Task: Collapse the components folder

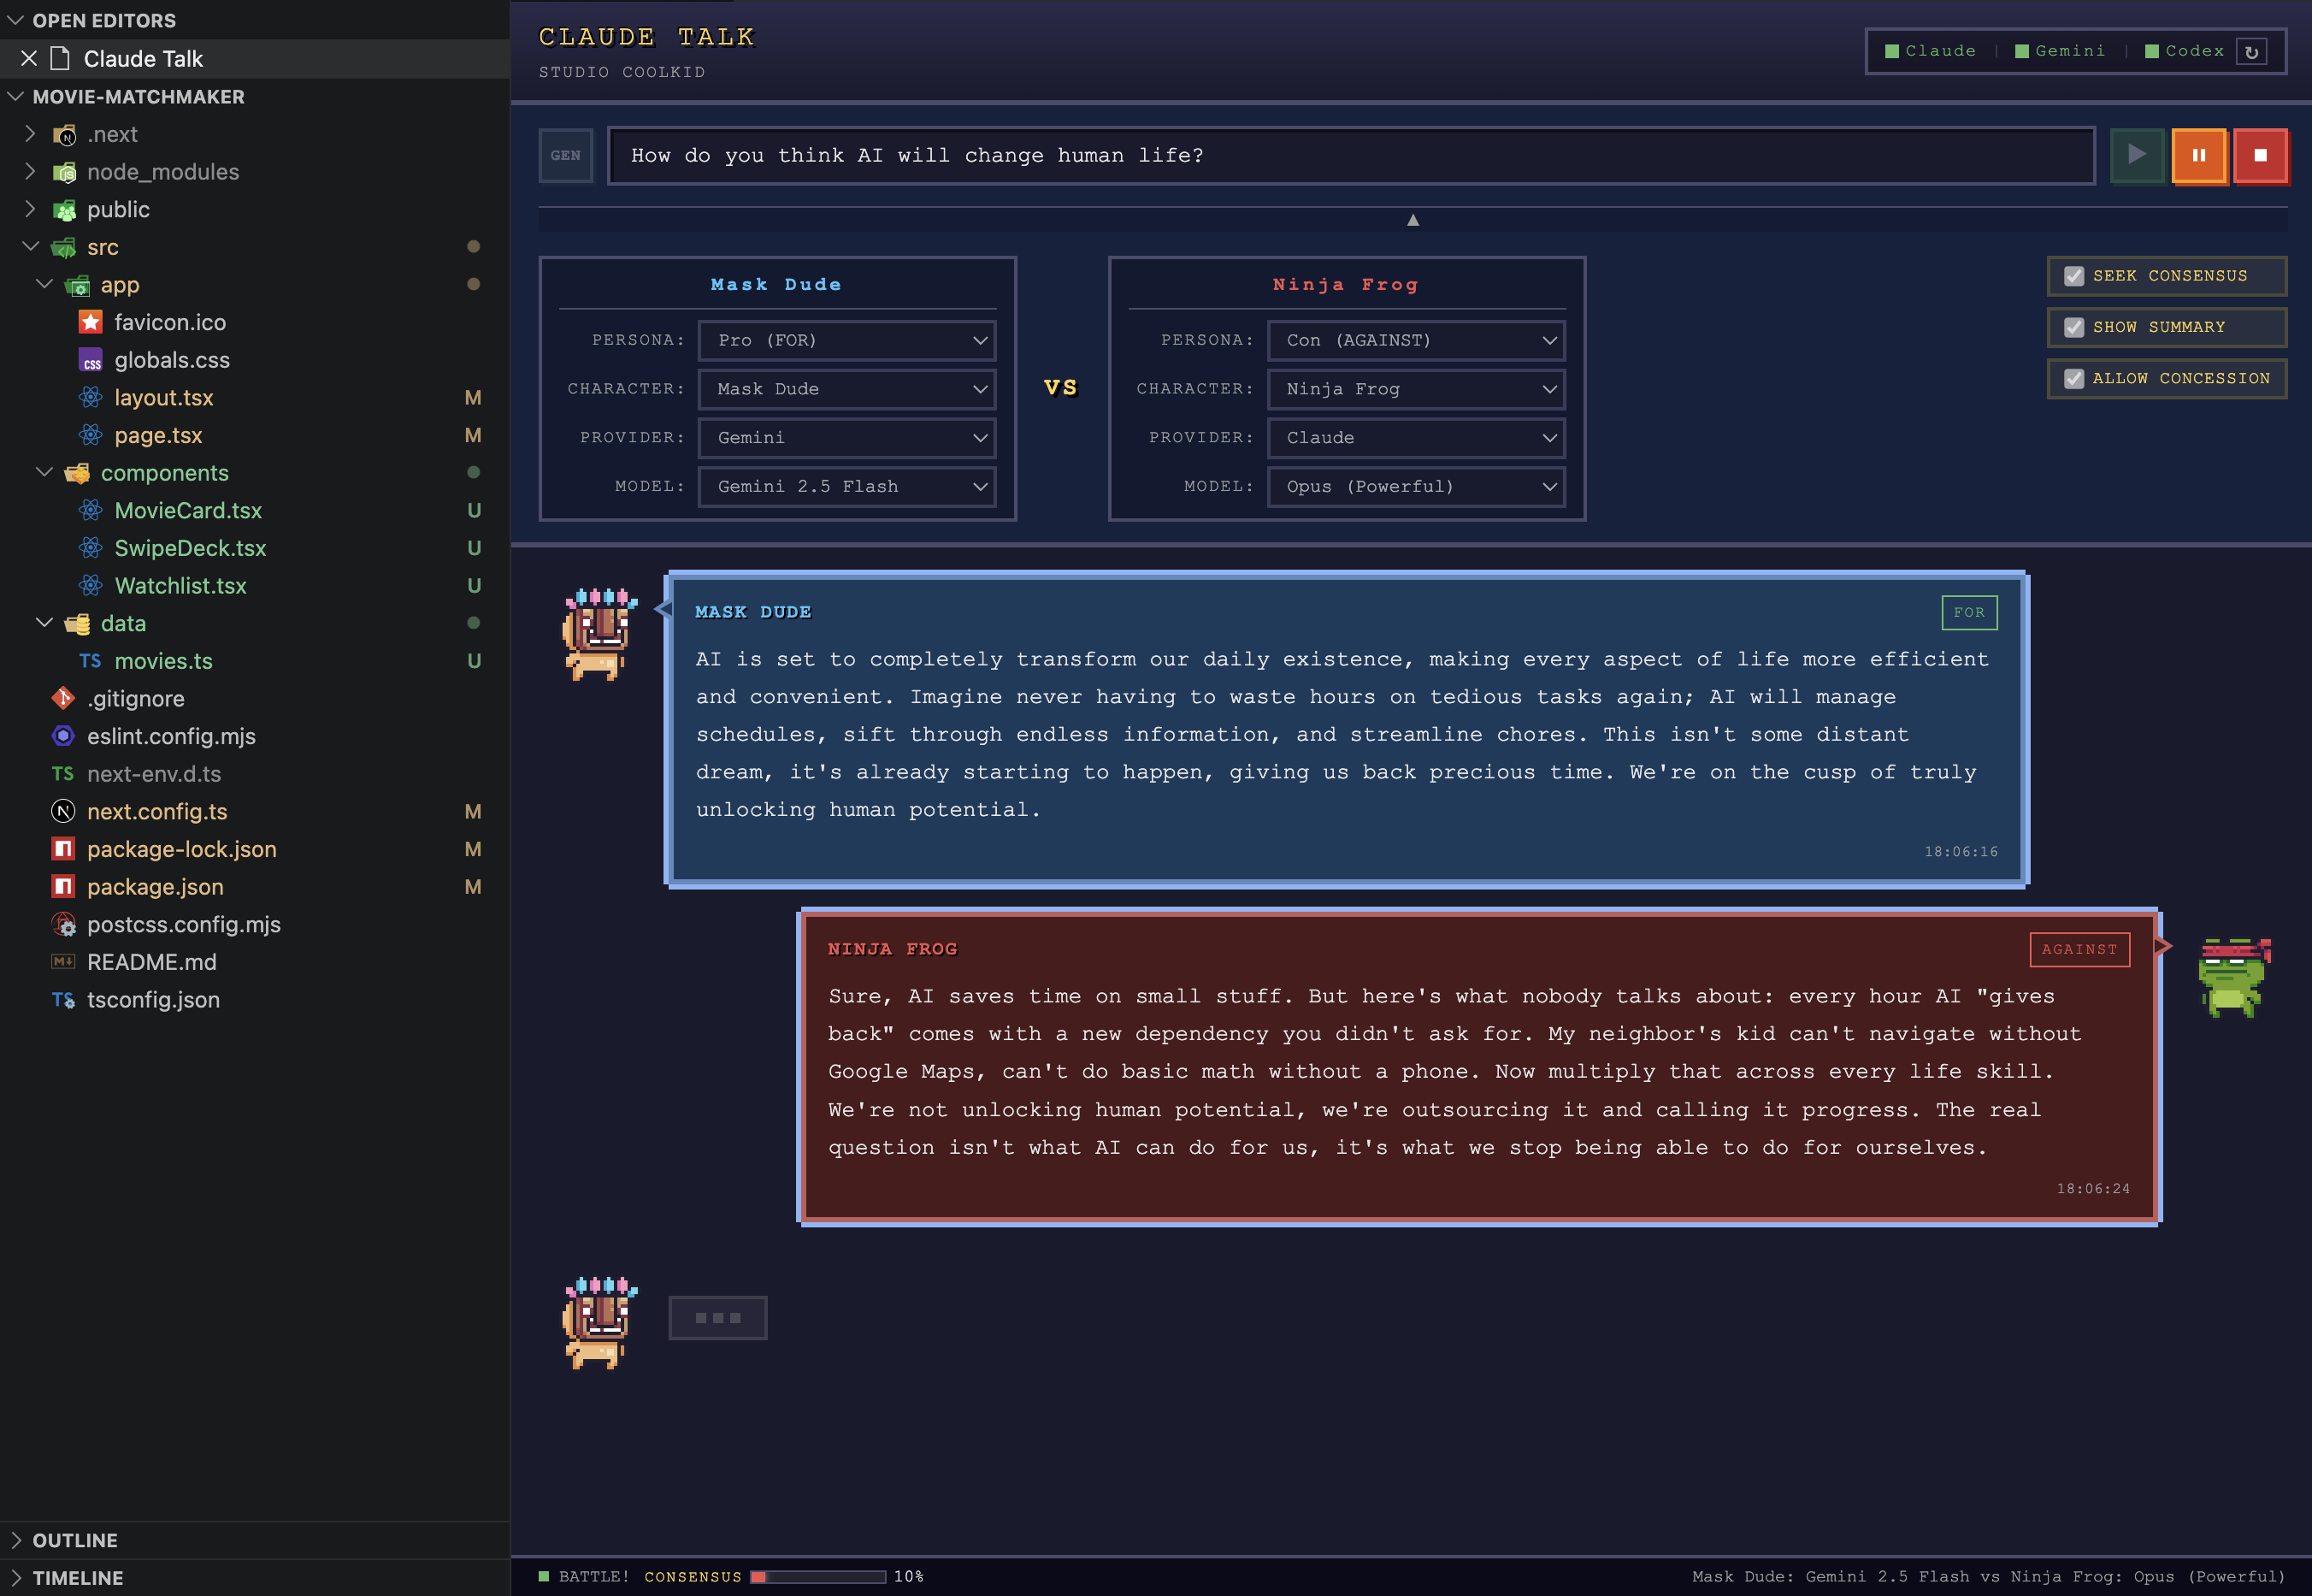Action: (44, 472)
